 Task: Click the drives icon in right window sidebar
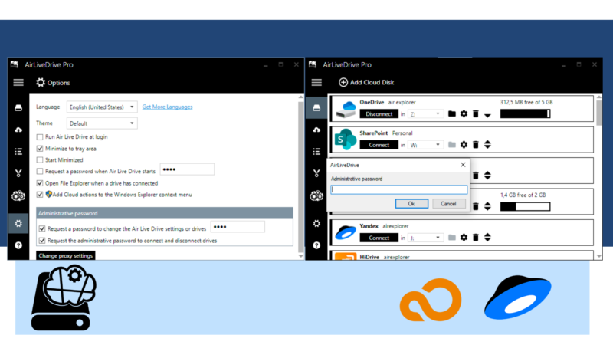[316, 108]
